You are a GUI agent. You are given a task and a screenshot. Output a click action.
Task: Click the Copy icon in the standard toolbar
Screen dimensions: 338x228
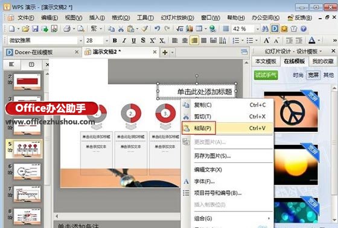tap(111, 29)
